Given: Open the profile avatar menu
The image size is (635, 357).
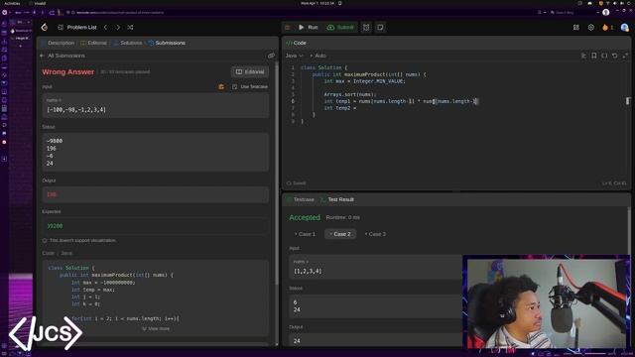Looking at the screenshot, I should pyautogui.click(x=624, y=27).
